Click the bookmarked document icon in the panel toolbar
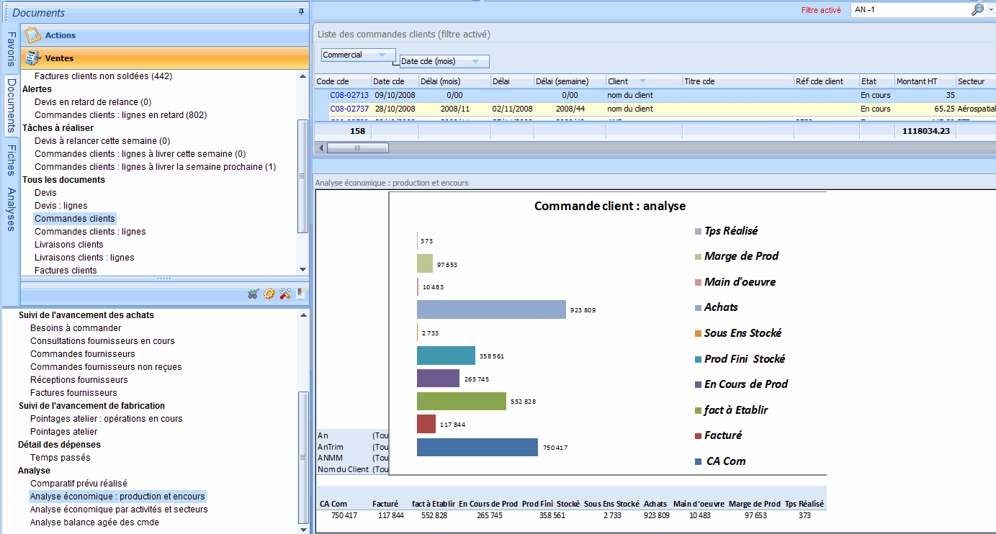 tap(301, 294)
